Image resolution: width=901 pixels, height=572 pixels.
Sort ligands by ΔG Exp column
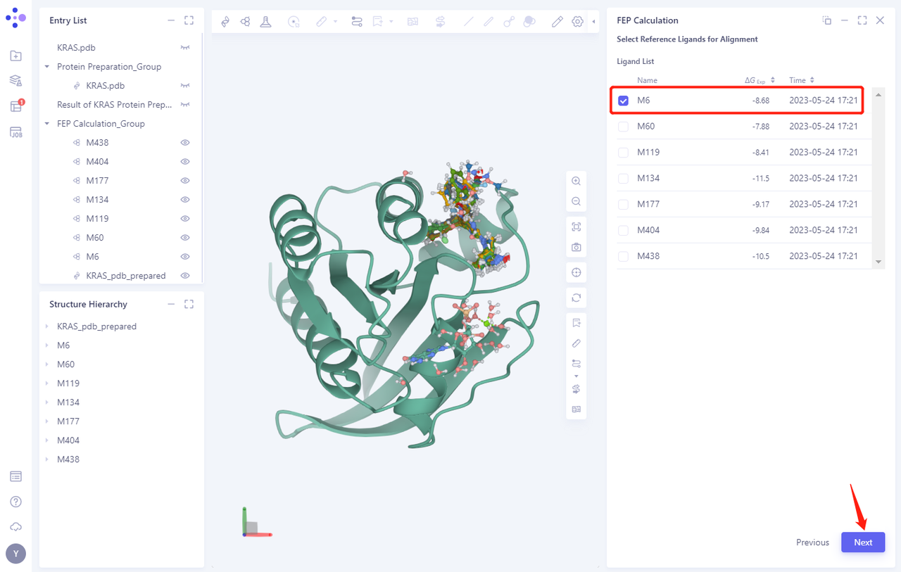tap(773, 80)
